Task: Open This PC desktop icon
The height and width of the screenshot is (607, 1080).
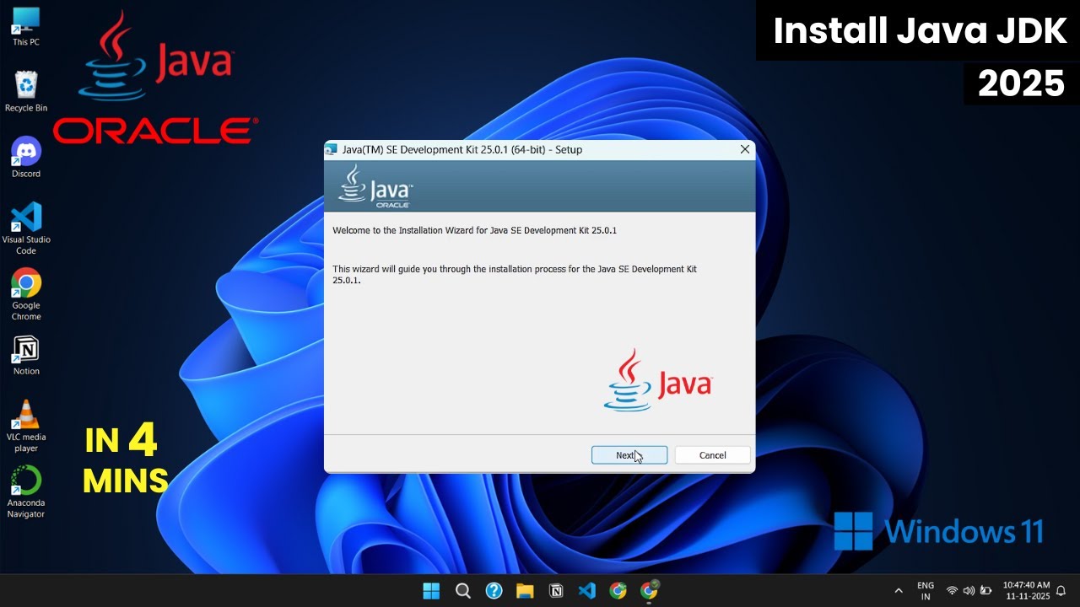Action: pyautogui.click(x=26, y=27)
